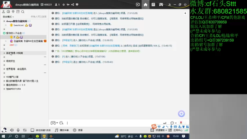Expand ellipsis above 世界是海 channel

pos(45,65)
